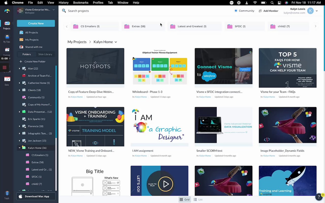
Task: Open the Extras (58) folder chip
Action: (x=143, y=26)
